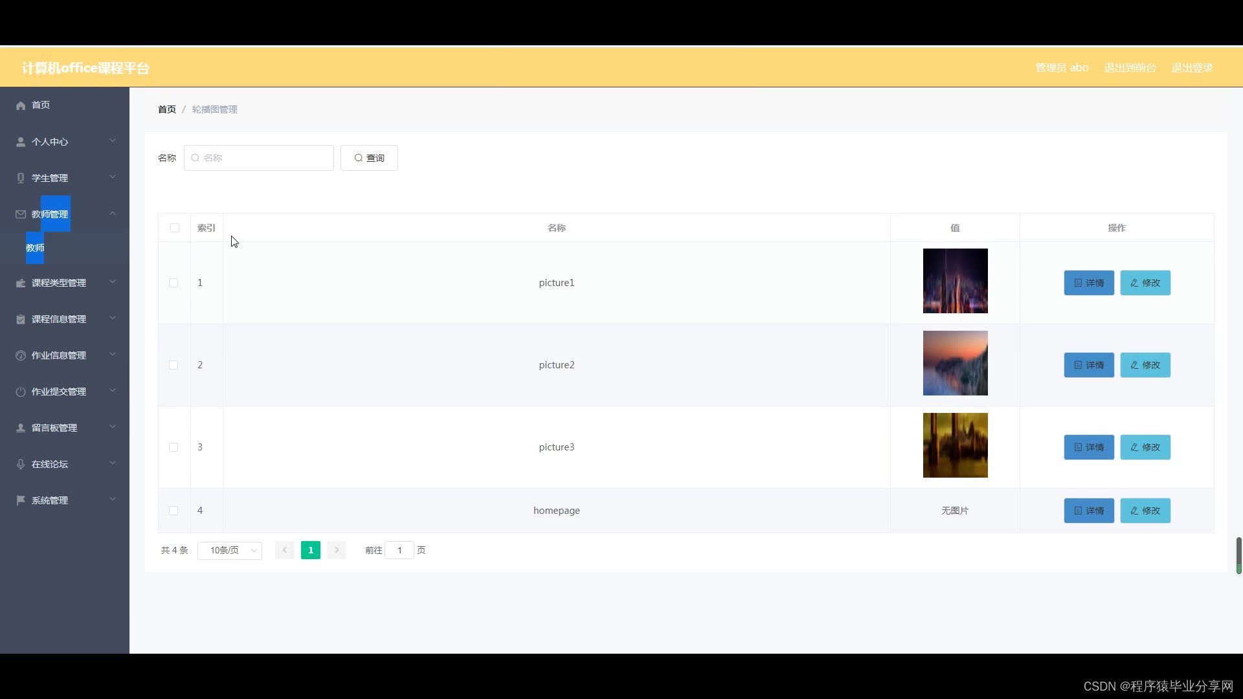1243x699 pixels.
Task: Click the person icon beside 个人中心
Action: (21, 142)
